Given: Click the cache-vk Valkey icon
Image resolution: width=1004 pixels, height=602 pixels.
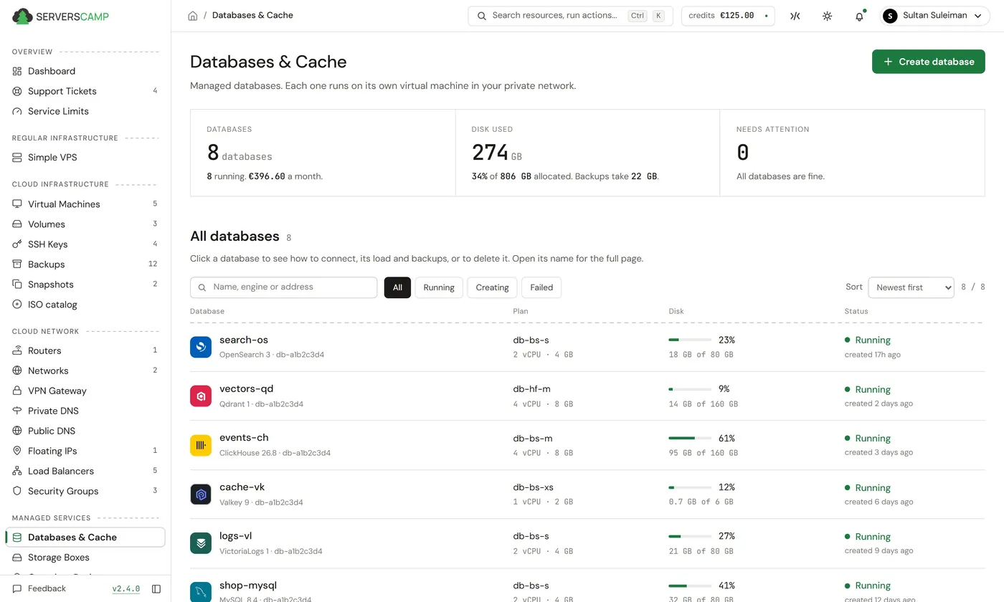Looking at the screenshot, I should point(201,494).
